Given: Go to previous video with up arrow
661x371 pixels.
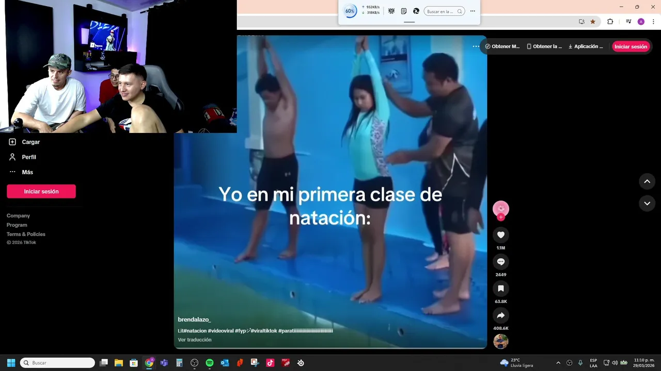Looking at the screenshot, I should click(x=647, y=181).
